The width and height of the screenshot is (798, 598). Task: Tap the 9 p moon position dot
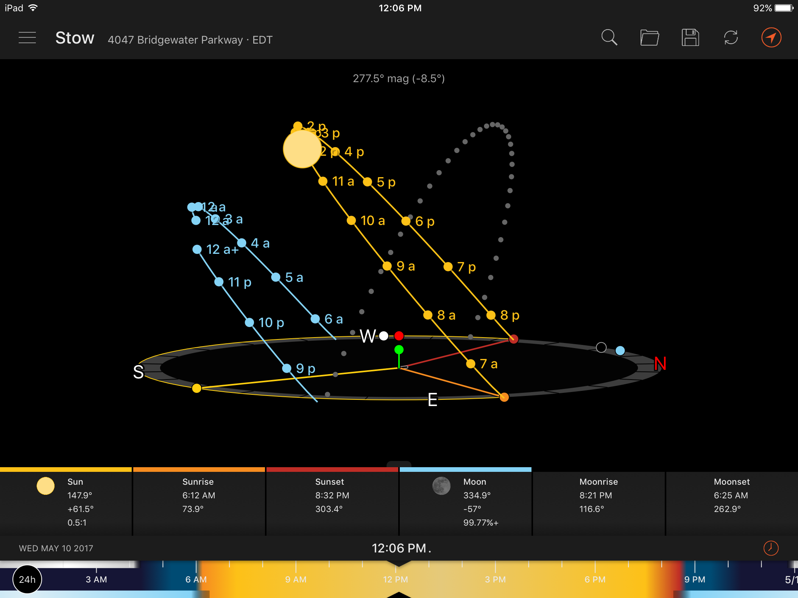coord(287,368)
